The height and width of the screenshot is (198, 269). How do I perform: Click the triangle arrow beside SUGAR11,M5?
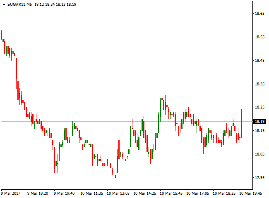(4, 5)
